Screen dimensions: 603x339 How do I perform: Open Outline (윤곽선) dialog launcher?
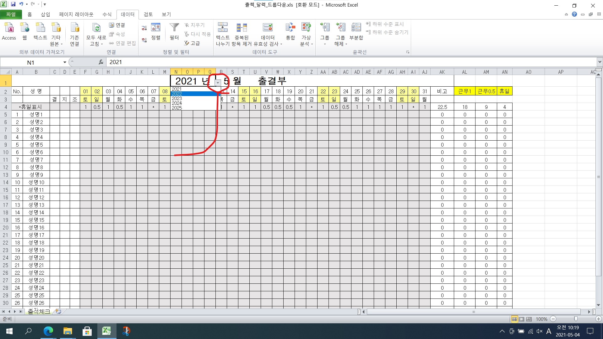408,52
